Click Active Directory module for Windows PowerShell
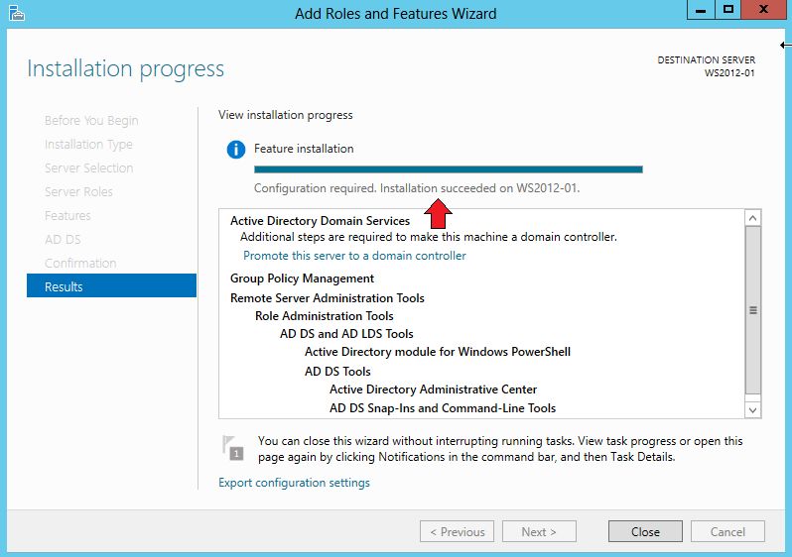This screenshot has height=557, width=792. coord(438,352)
